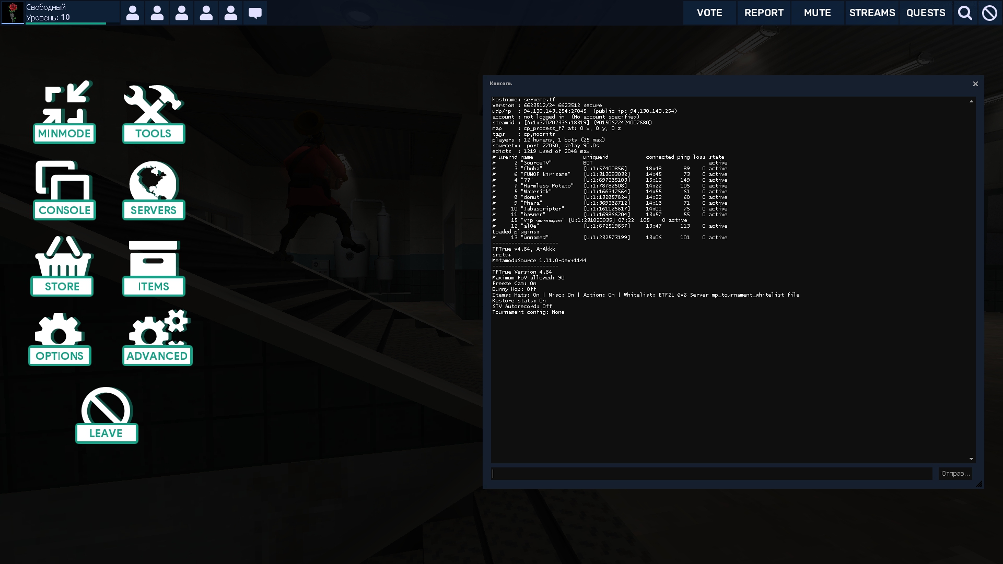Click the "Phara" player row
Viewport: 1003px width, 564px height.
(x=610, y=203)
